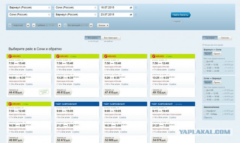
Task: Select Вылет tab under Сочи — Барнаул
Action: coord(208,83)
